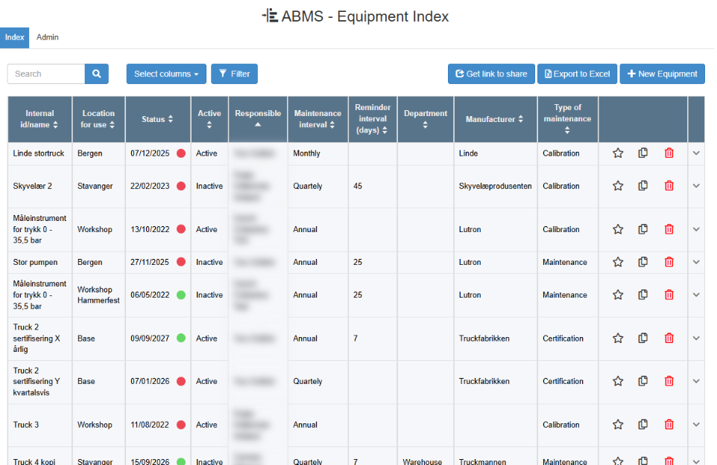Delete the Workshop Hammerfest Måleinstrument row
This screenshot has width=717, height=465.
(x=669, y=295)
